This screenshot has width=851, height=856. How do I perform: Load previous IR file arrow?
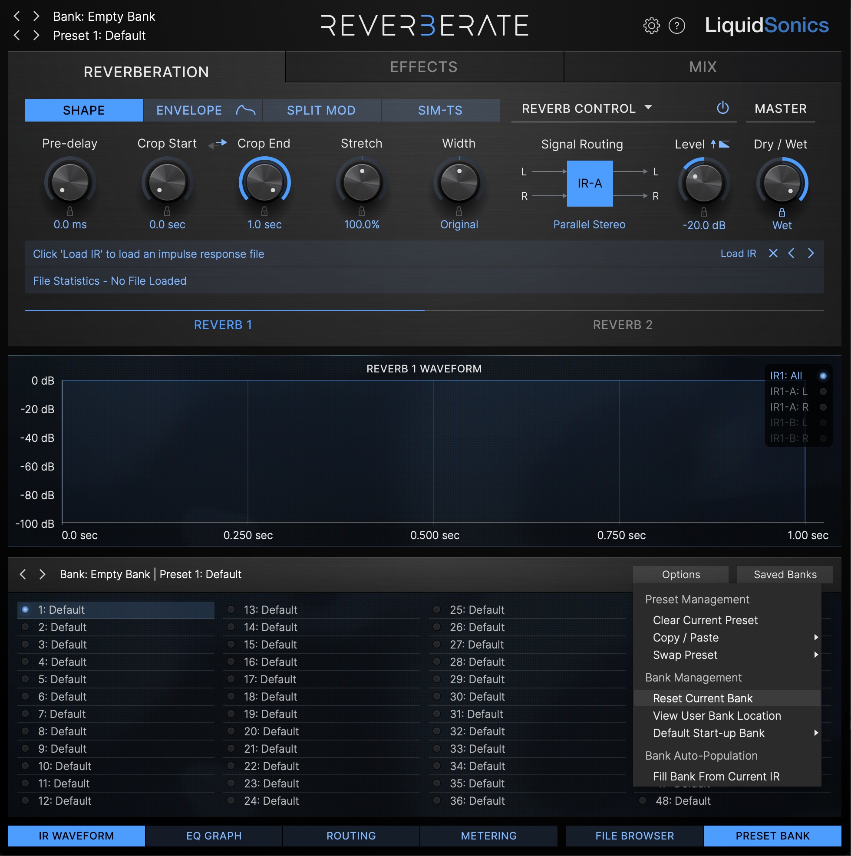(x=791, y=254)
